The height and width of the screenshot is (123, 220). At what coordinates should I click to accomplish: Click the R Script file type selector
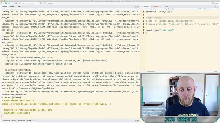coord(216,72)
